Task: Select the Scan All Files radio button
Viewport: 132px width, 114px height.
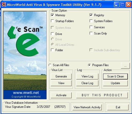Action: click(50, 65)
